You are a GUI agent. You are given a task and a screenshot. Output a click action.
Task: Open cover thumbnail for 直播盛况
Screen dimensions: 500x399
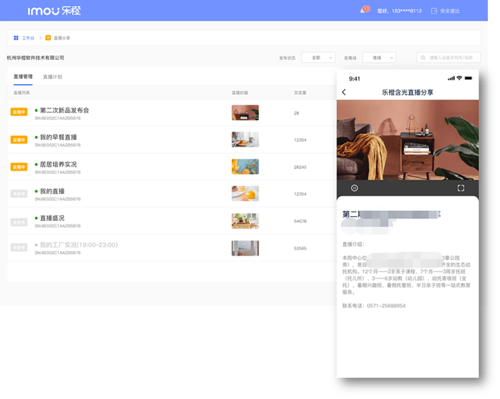click(245, 221)
